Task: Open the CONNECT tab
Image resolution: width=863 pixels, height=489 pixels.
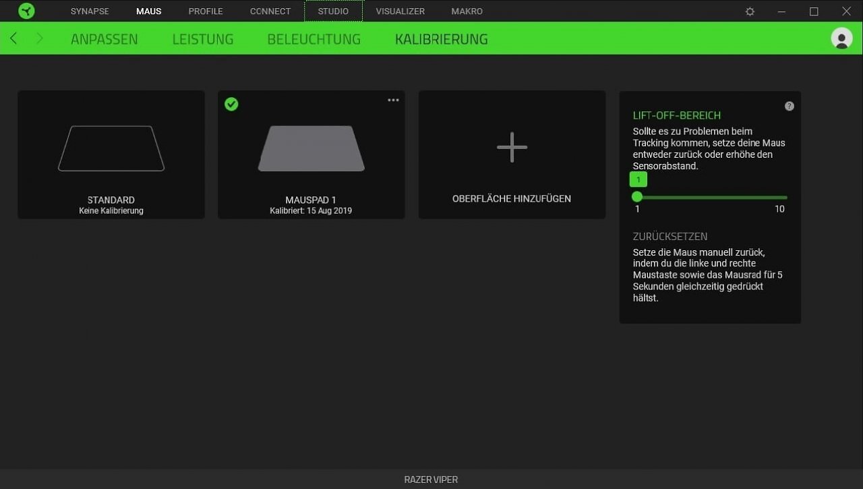Action: click(x=270, y=11)
